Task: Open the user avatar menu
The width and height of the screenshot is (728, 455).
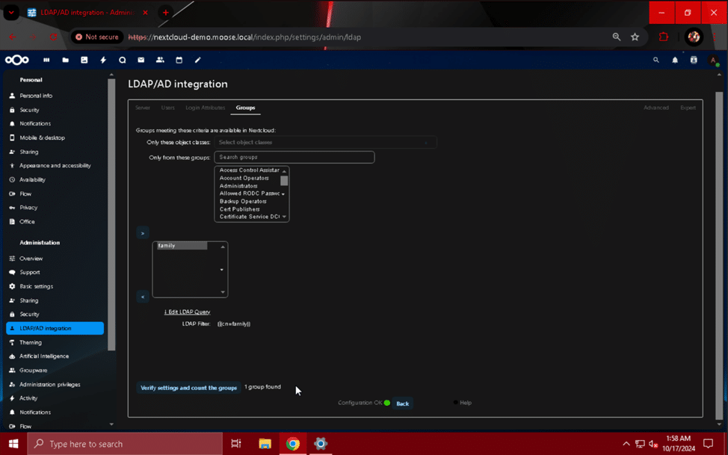Action: [713, 60]
